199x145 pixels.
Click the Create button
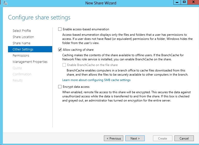[x=163, y=138]
